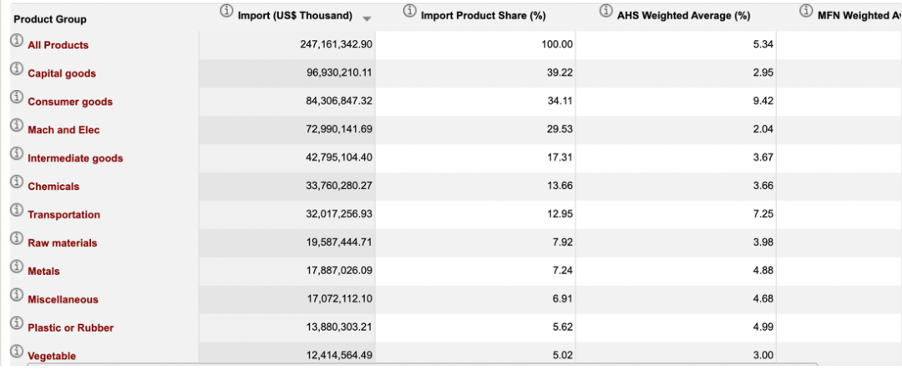Click info icon beside Raw materials

point(17,238)
